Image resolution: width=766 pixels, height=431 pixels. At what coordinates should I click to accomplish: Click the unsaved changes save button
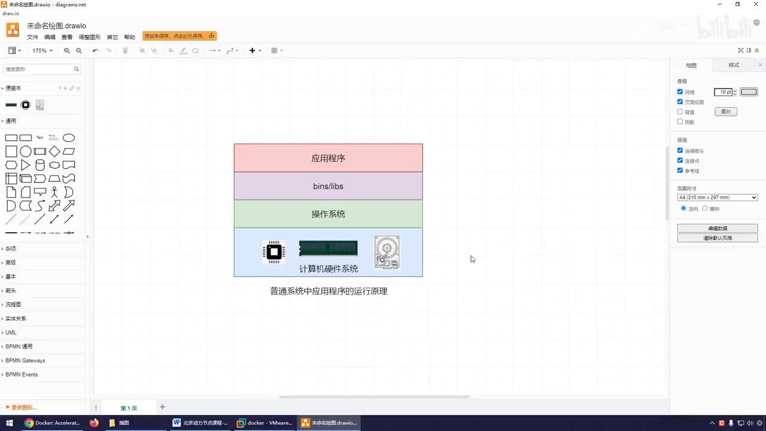tap(180, 36)
